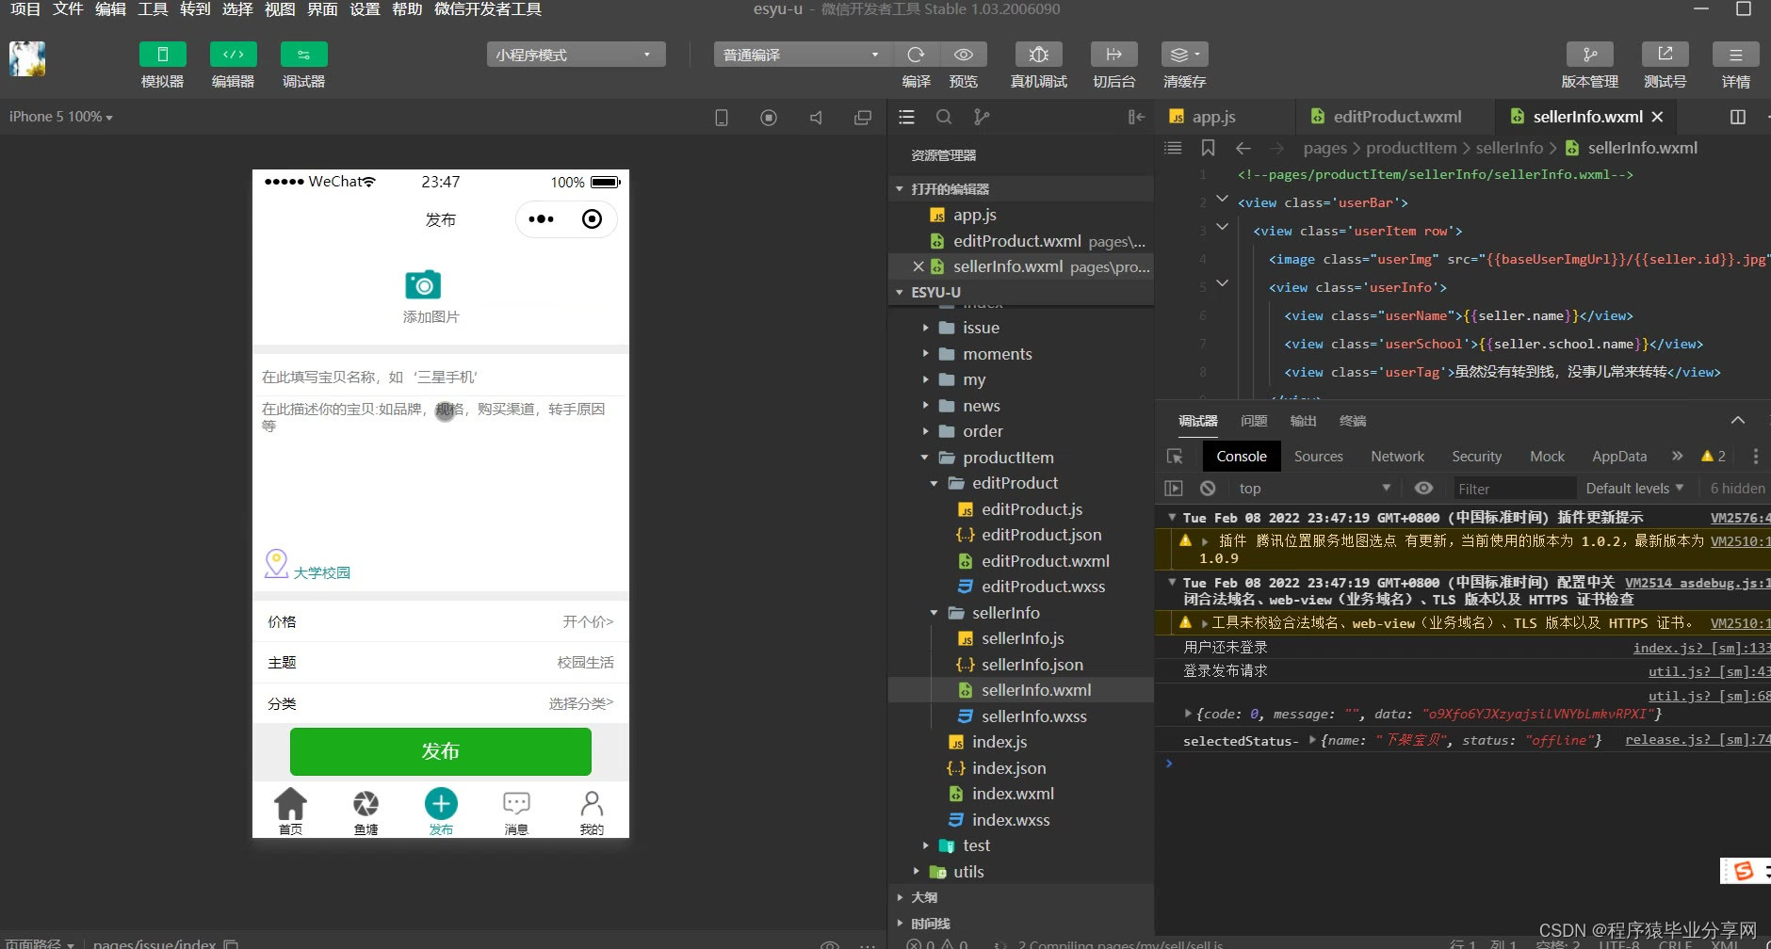Screen dimensions: 1771x949
Task: Toggle the console live expression eye icon
Action: pos(1423,488)
